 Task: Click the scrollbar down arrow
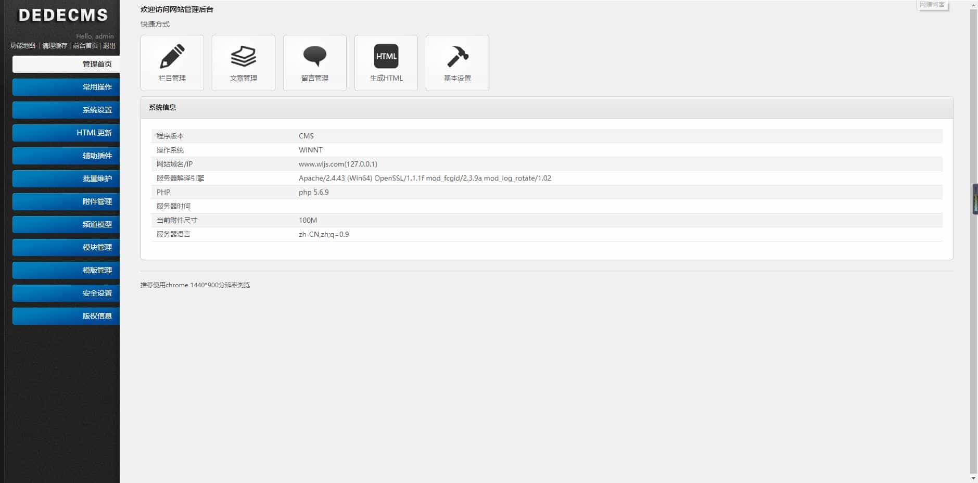[x=974, y=479]
